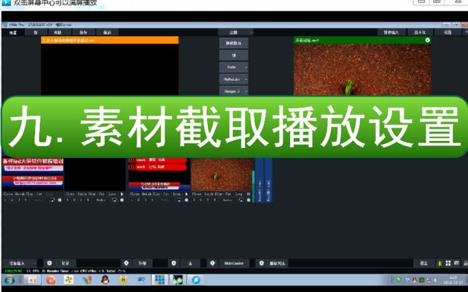The image size is (468, 292).
Task: Expand the FlyRotate transition dropdown arrow
Action: coord(246,79)
